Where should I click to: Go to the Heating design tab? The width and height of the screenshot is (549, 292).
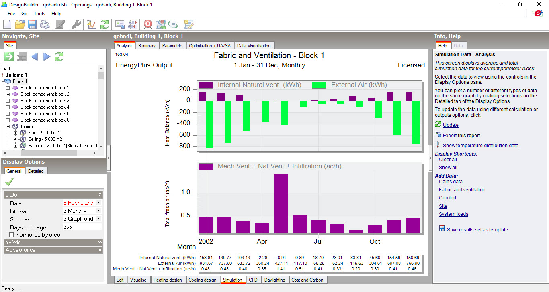(168, 280)
